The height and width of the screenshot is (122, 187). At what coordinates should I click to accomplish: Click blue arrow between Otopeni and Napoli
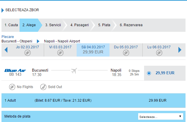38,41
